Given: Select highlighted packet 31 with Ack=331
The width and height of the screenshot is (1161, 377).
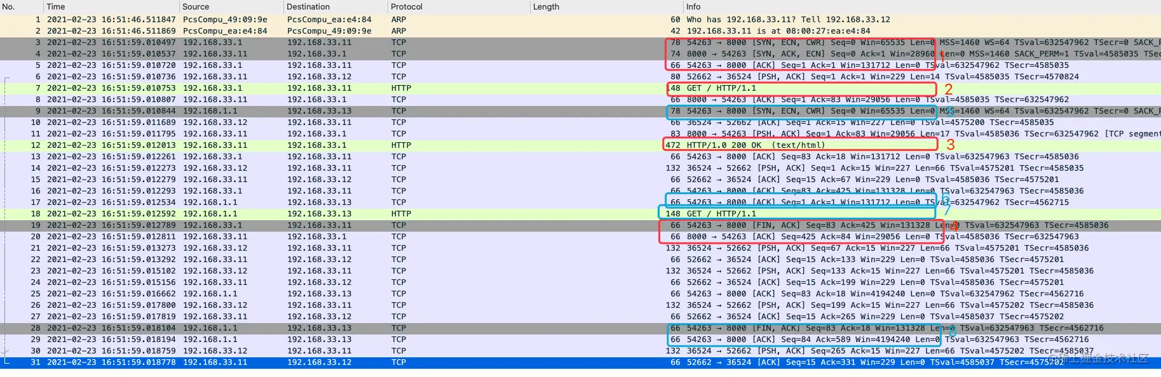Looking at the screenshot, I should point(580,362).
